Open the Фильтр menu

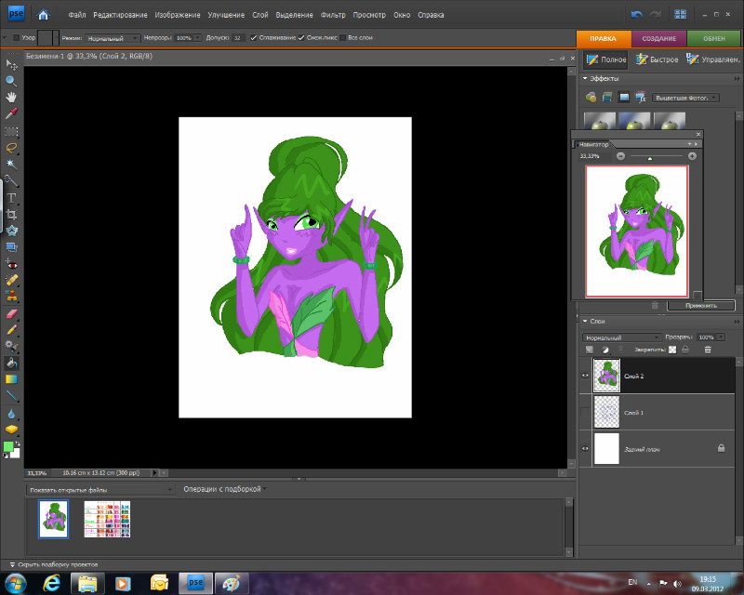click(x=333, y=16)
